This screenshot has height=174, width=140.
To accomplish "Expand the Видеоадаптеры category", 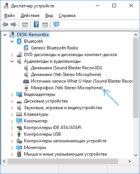I will tap(12, 95).
